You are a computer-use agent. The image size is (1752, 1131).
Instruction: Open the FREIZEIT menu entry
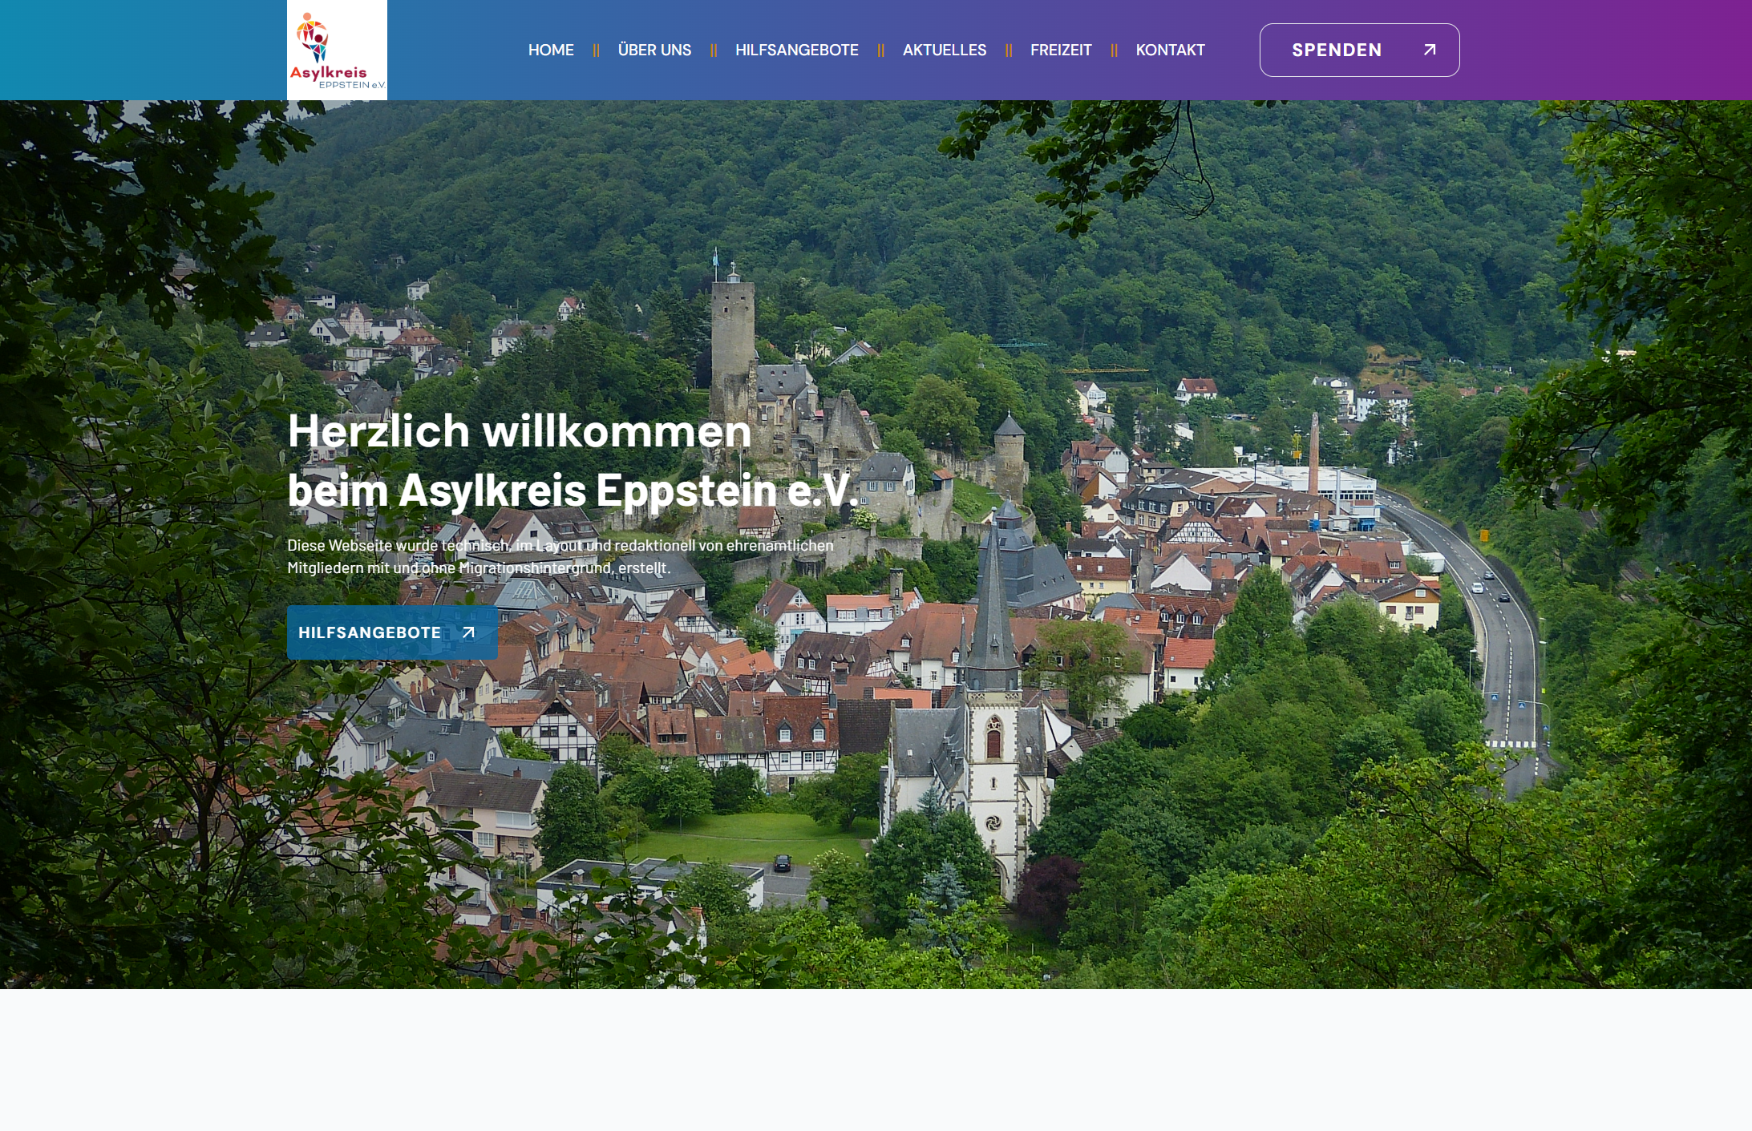pyautogui.click(x=1060, y=50)
